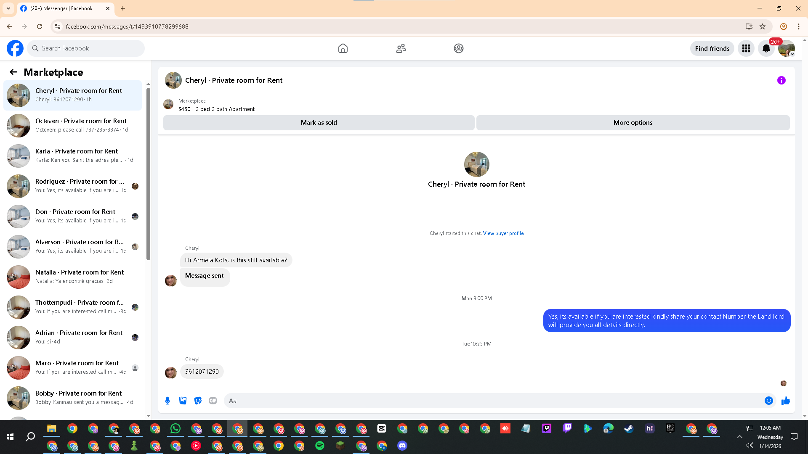Attach a file with the photo icon
Viewport: 808px width, 454px height.
183,401
